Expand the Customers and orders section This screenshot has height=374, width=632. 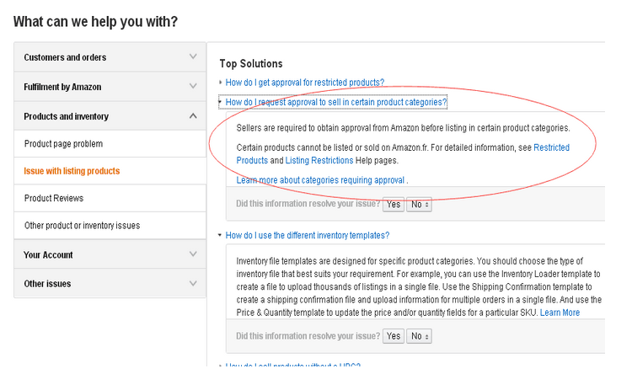(x=110, y=57)
